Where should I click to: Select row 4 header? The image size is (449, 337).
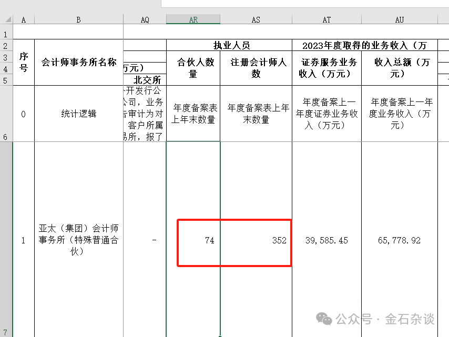point(6,68)
